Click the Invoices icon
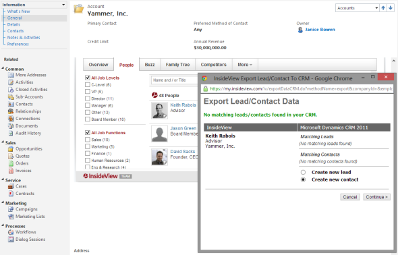 tap(11, 171)
